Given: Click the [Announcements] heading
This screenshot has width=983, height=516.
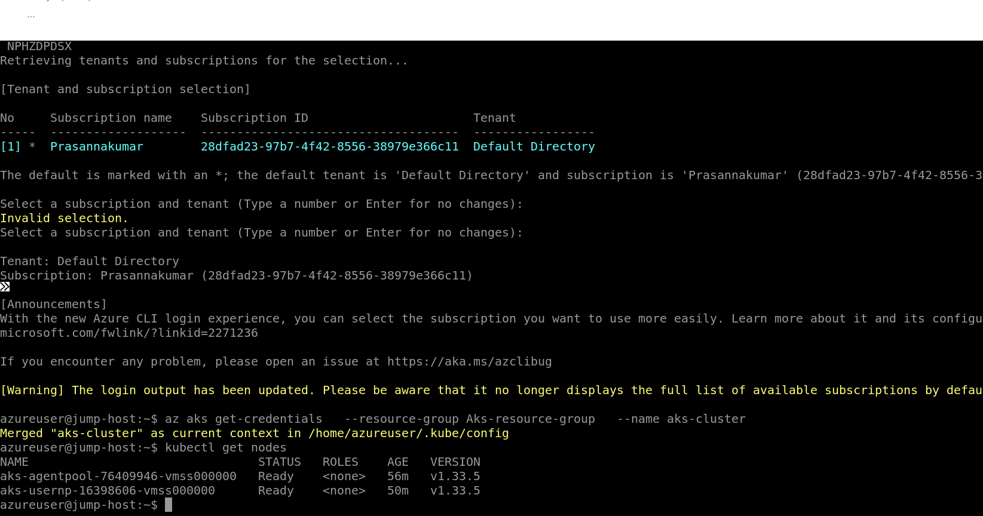Looking at the screenshot, I should [54, 304].
